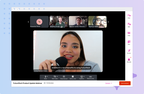Screen dimensions: 144x94
Task: Open the Polls panel
Action: pos(129,34)
